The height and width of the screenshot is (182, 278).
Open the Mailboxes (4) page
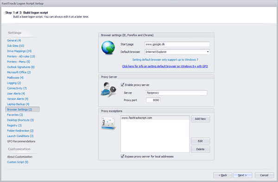(15, 78)
